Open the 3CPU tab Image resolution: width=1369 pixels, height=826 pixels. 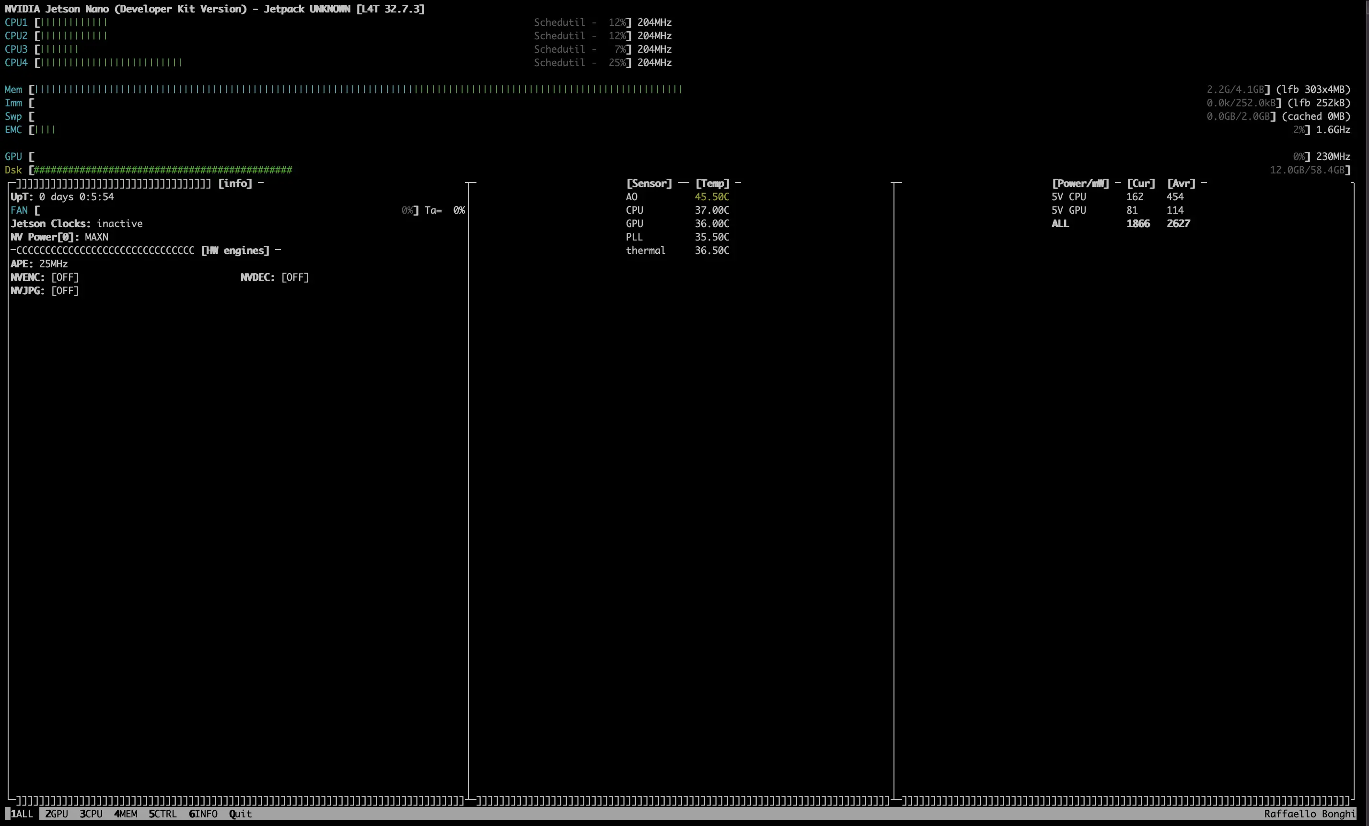point(91,814)
